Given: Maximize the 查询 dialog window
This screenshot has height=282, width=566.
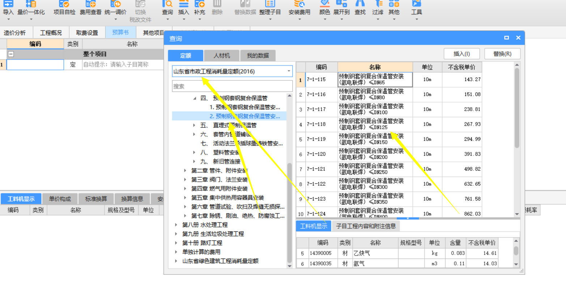Looking at the screenshot, I should point(507,38).
